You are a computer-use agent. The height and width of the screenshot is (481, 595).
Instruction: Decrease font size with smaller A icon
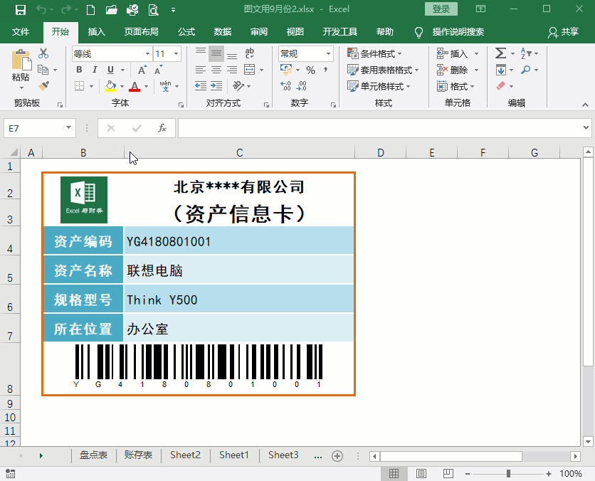(158, 70)
